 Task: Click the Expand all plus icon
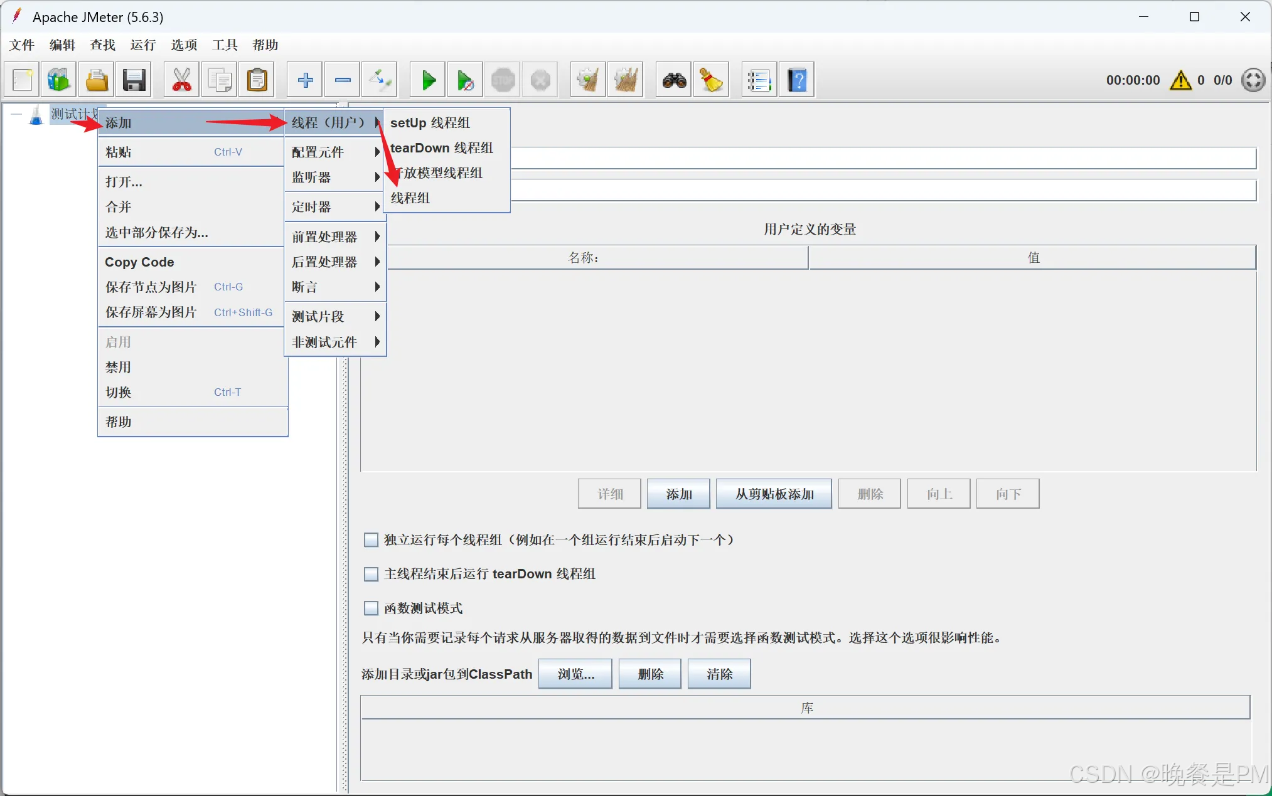pyautogui.click(x=305, y=80)
